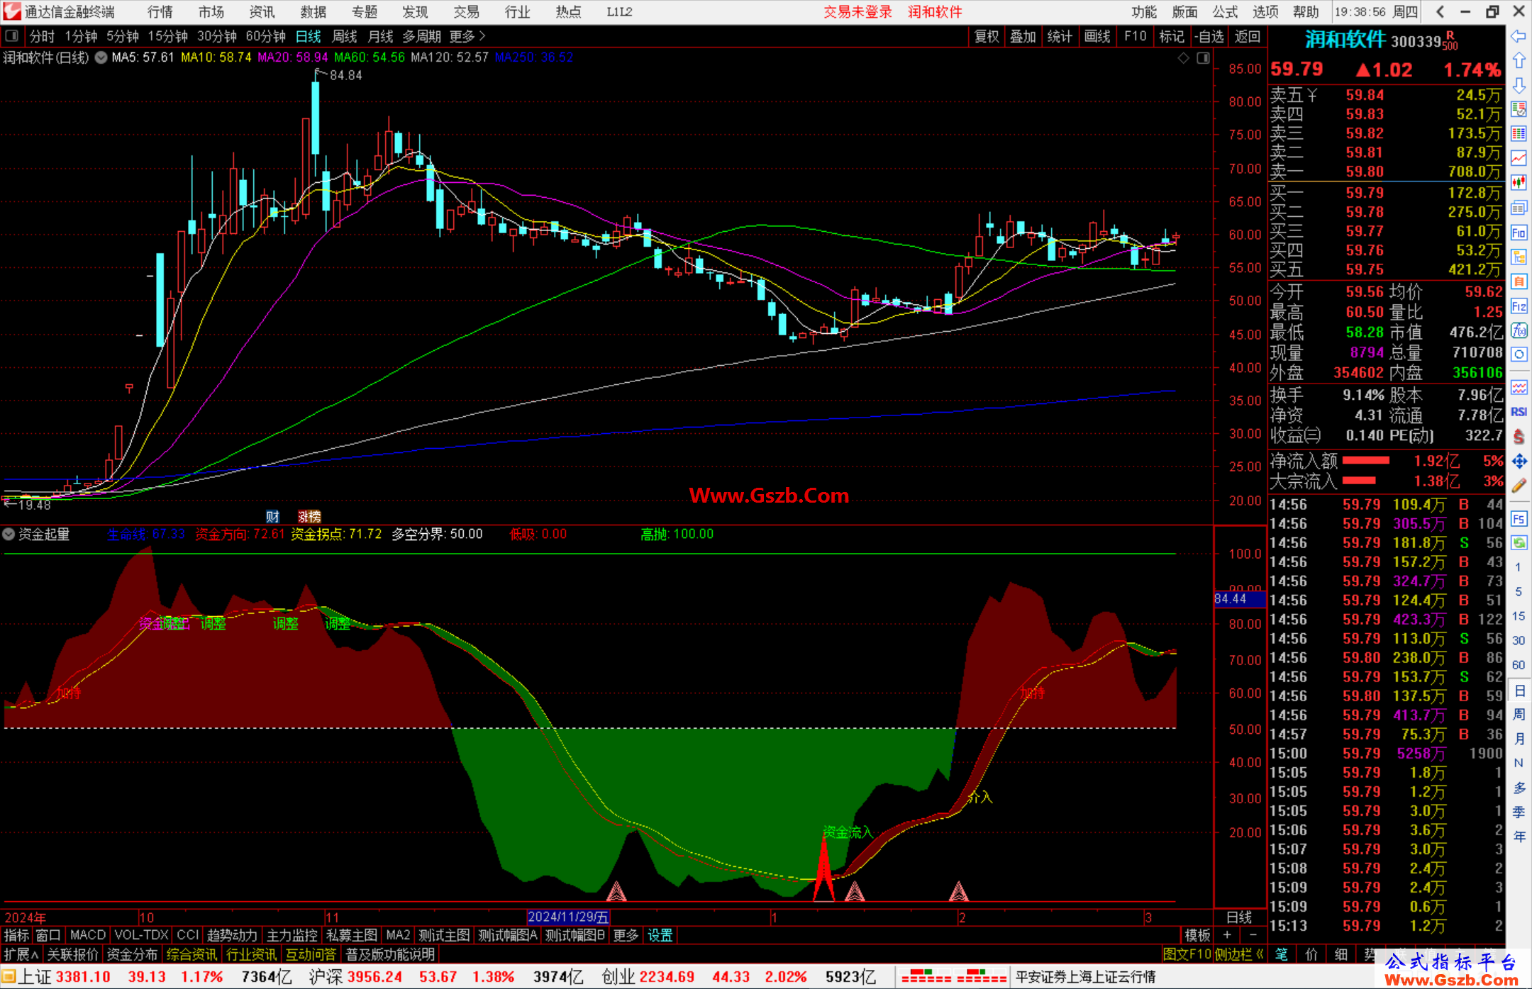
Task: Expand the 扩展 panel at bottom left
Action: coord(21,954)
